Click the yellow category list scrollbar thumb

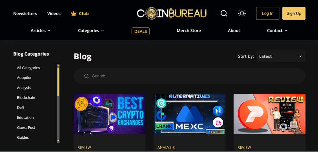(58, 82)
